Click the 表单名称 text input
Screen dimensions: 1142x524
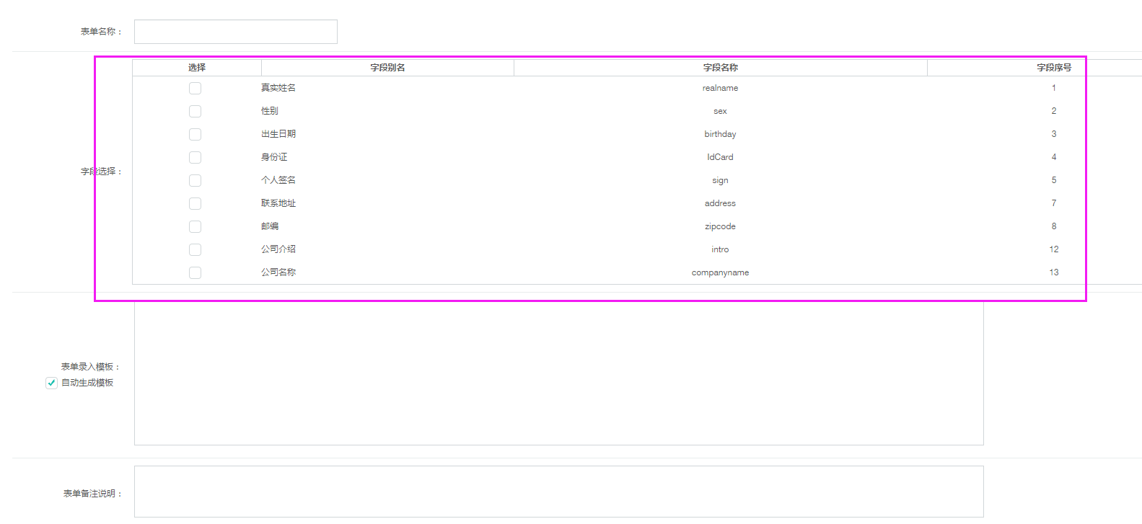tap(236, 32)
